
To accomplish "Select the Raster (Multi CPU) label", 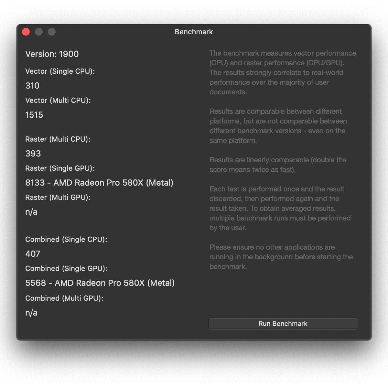I will point(58,139).
